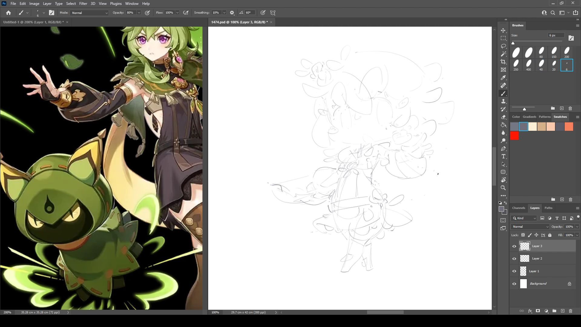Select the Clone Stamp tool
The width and height of the screenshot is (581, 327).
(x=503, y=101)
